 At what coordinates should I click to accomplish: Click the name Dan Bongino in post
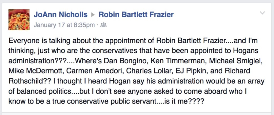[126, 61]
